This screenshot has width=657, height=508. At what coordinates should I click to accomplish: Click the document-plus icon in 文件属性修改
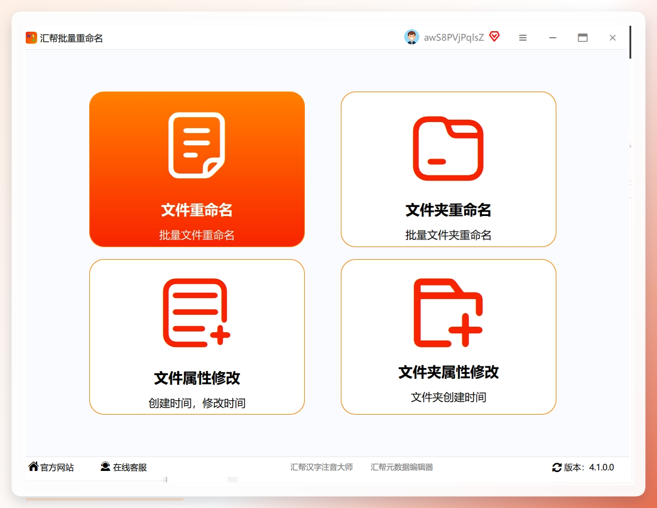pyautogui.click(x=196, y=312)
